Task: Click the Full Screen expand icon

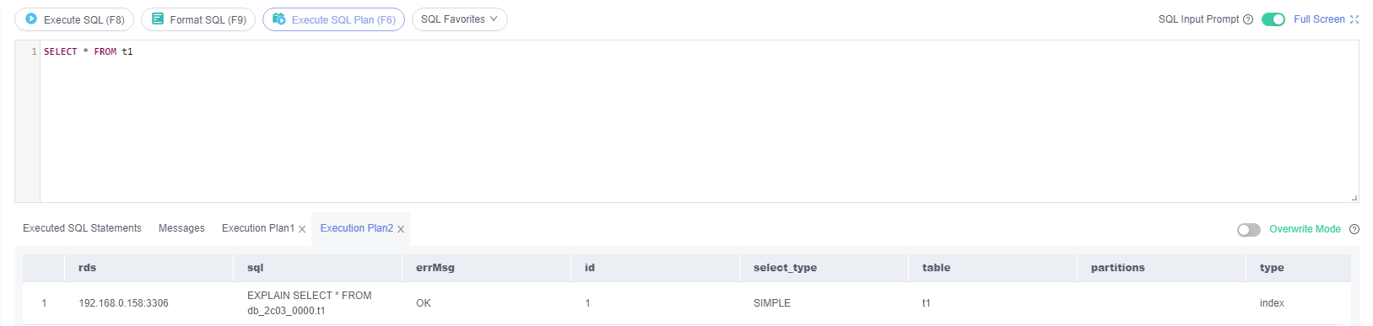Action: [1354, 19]
